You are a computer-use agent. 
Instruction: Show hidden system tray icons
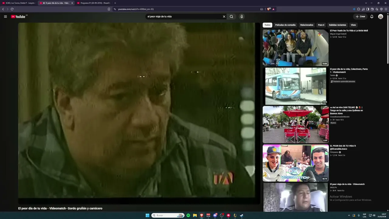[x=349, y=215]
